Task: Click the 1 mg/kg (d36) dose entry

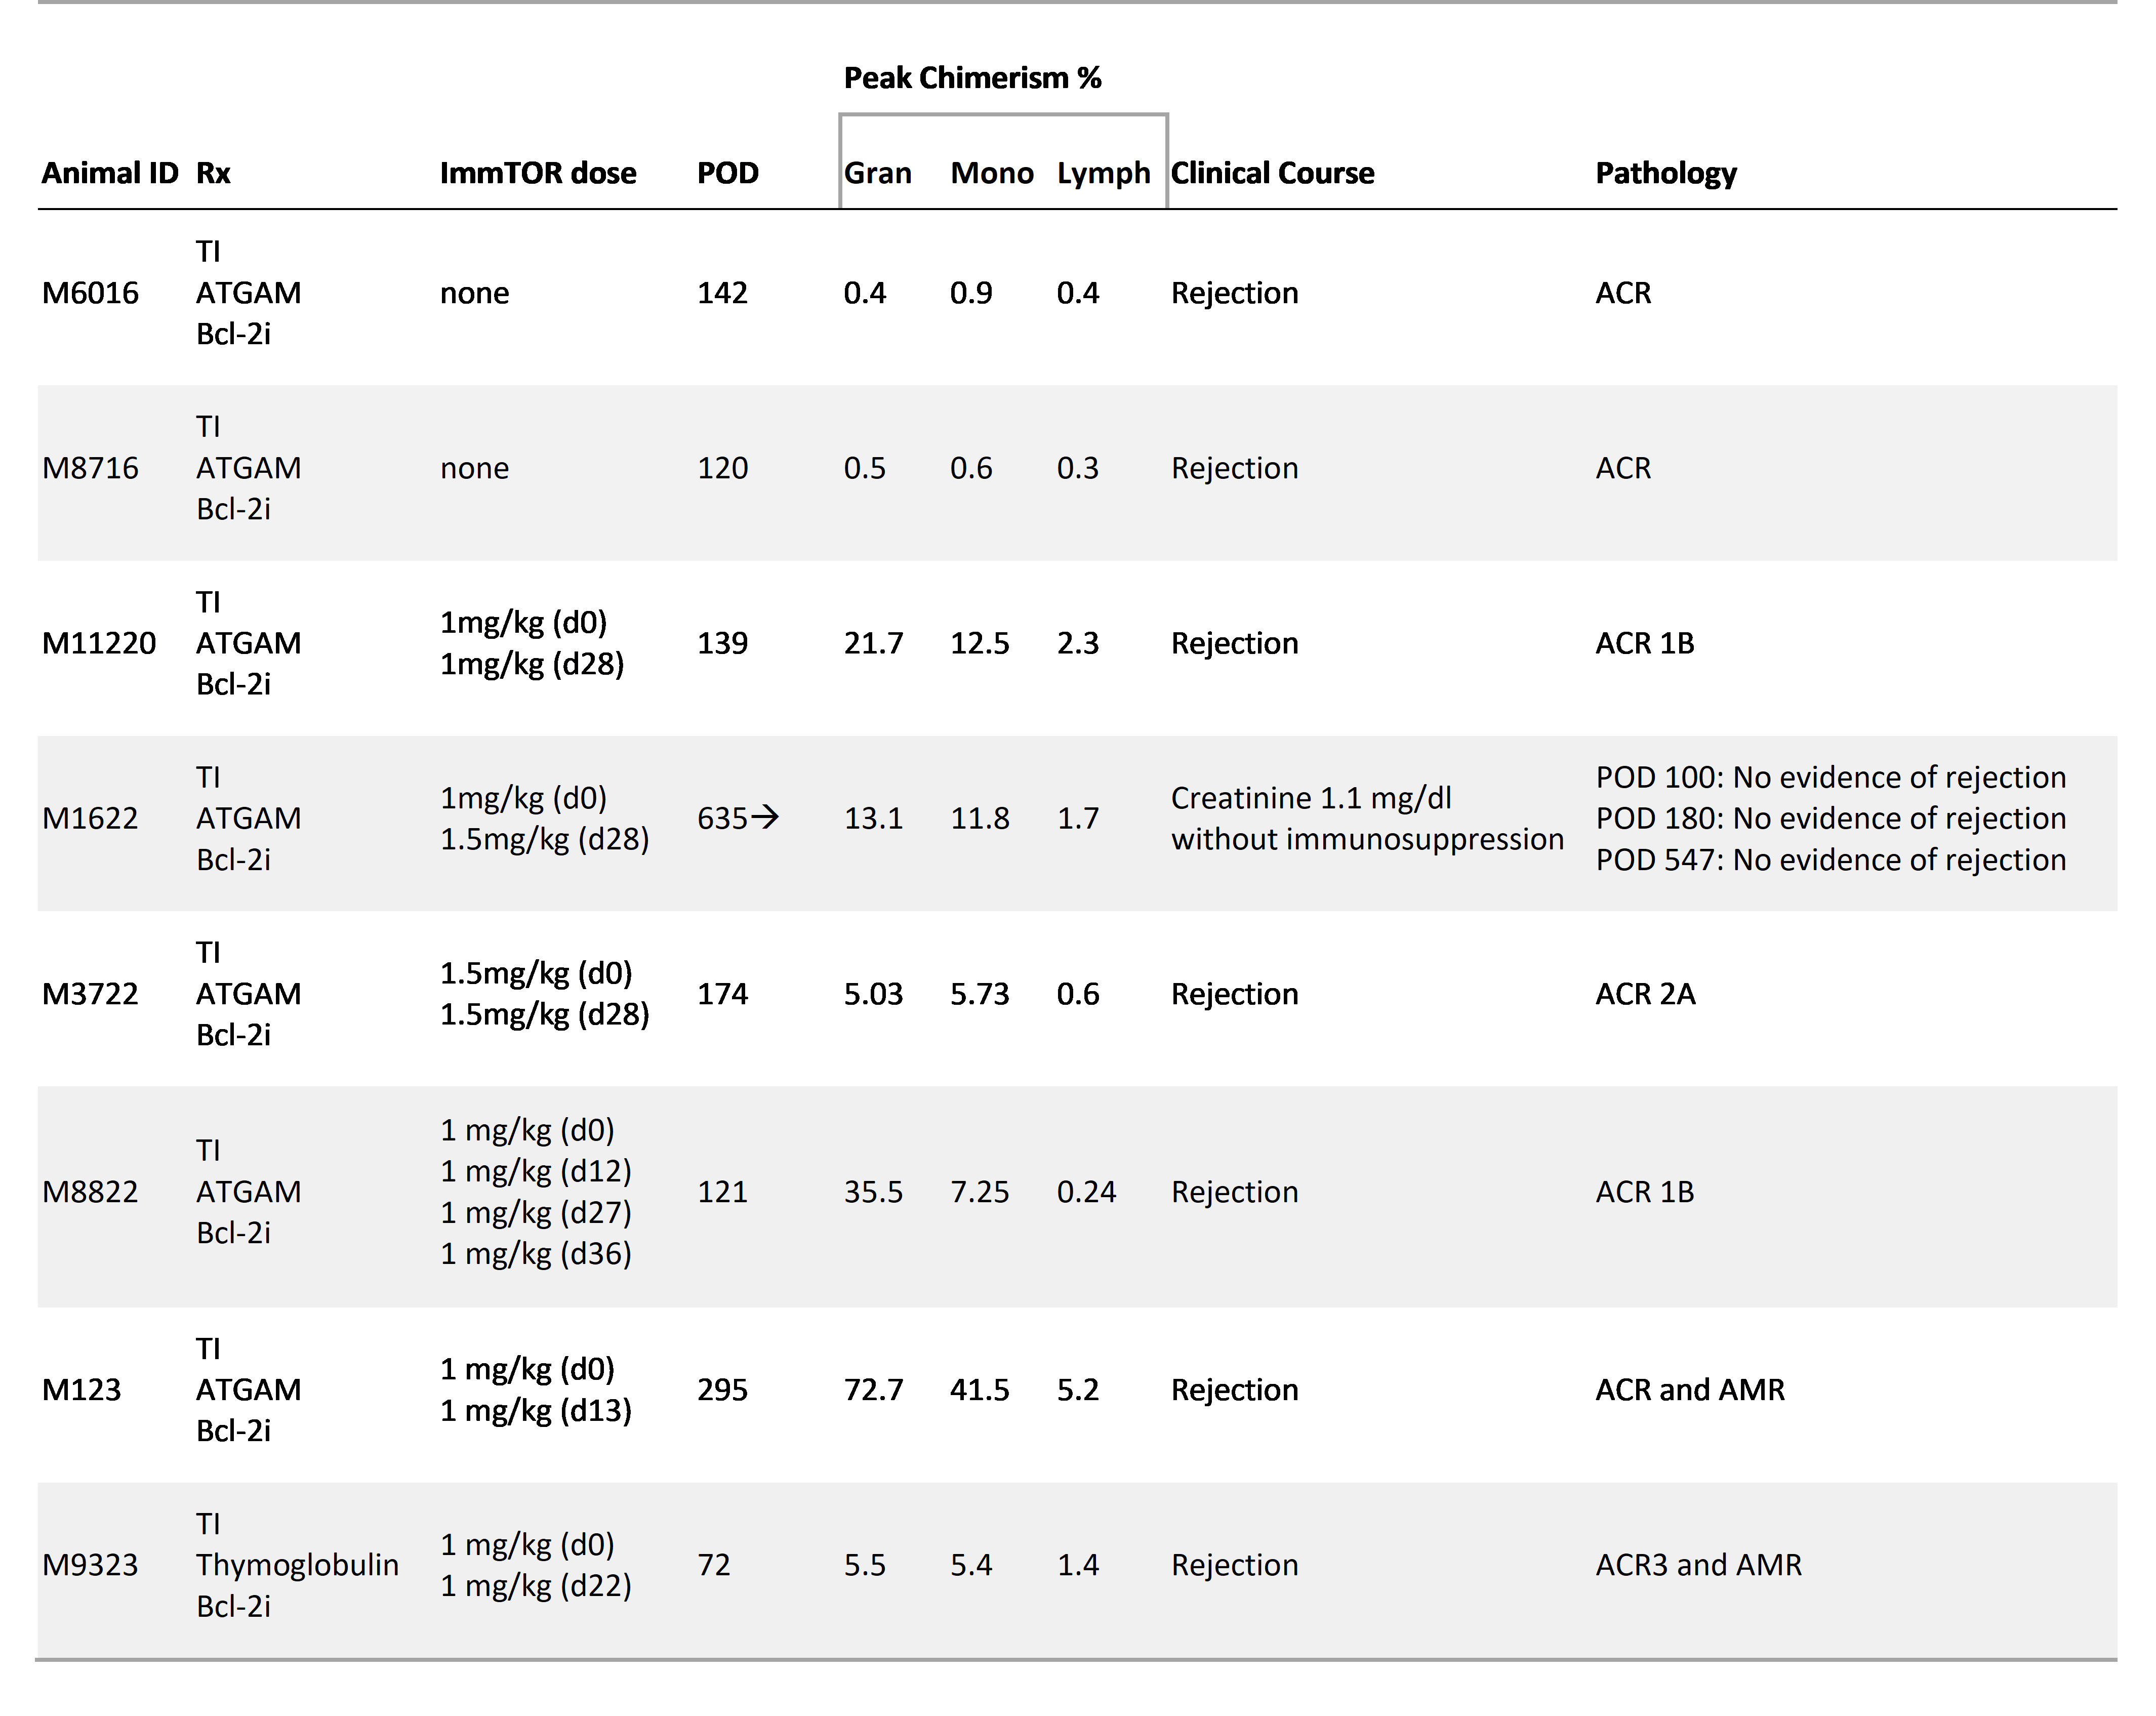Action: 536,1253
